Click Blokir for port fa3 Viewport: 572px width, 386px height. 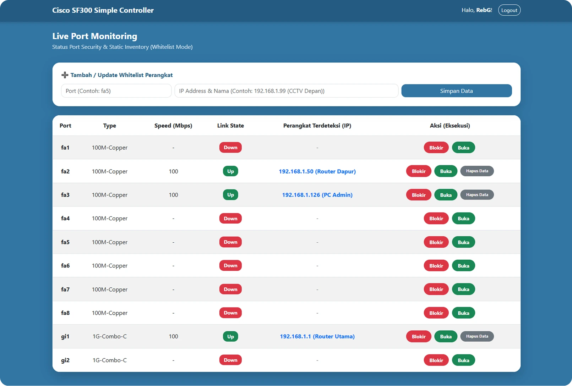tap(419, 195)
